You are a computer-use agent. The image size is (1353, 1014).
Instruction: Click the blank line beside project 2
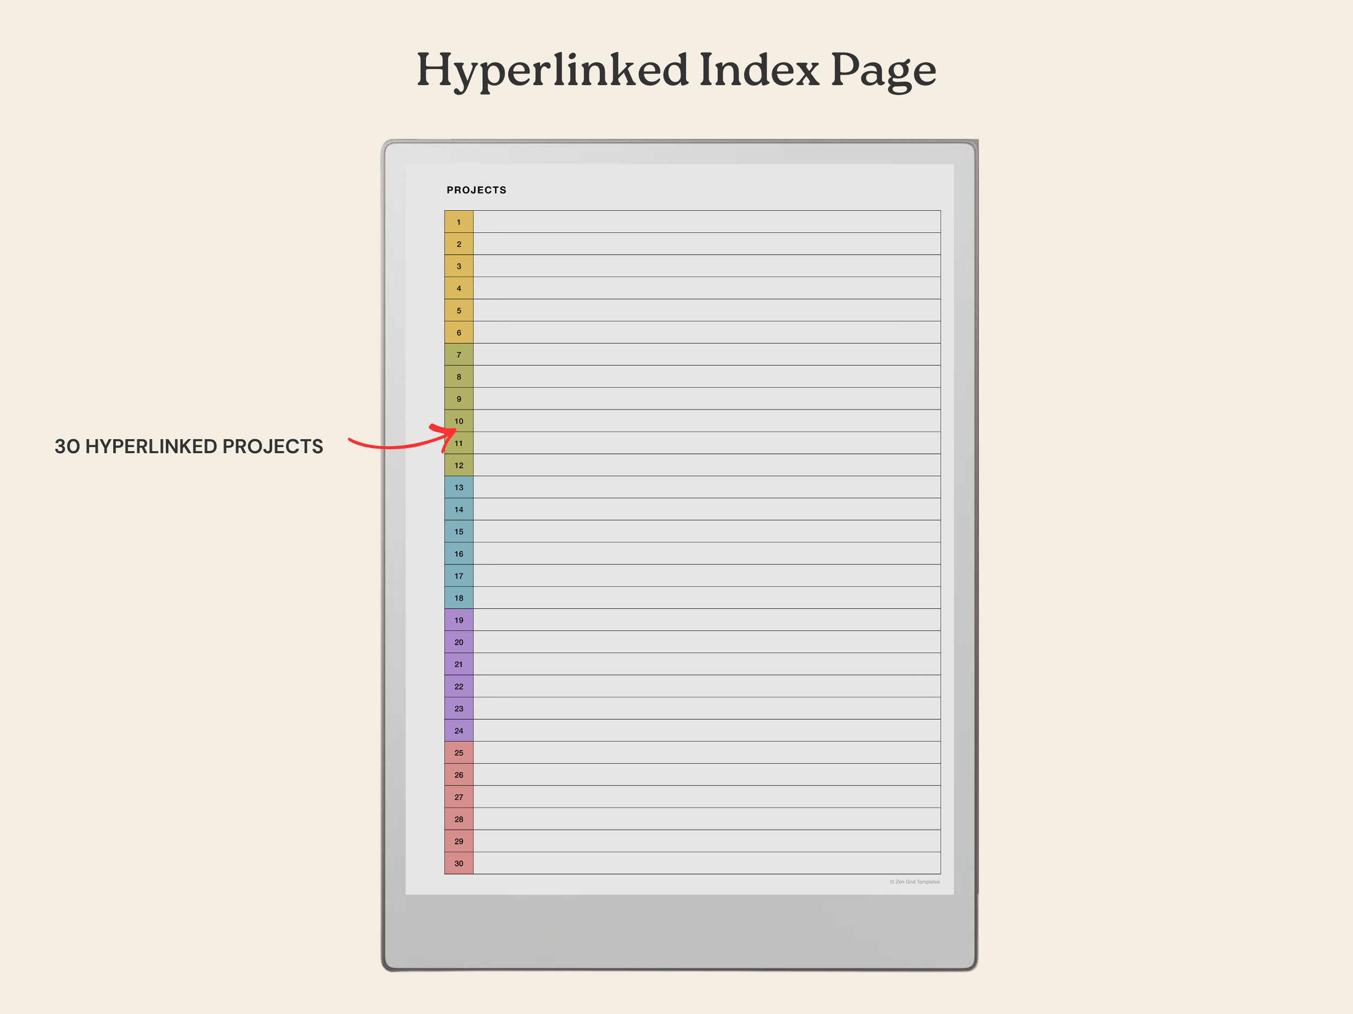point(706,244)
